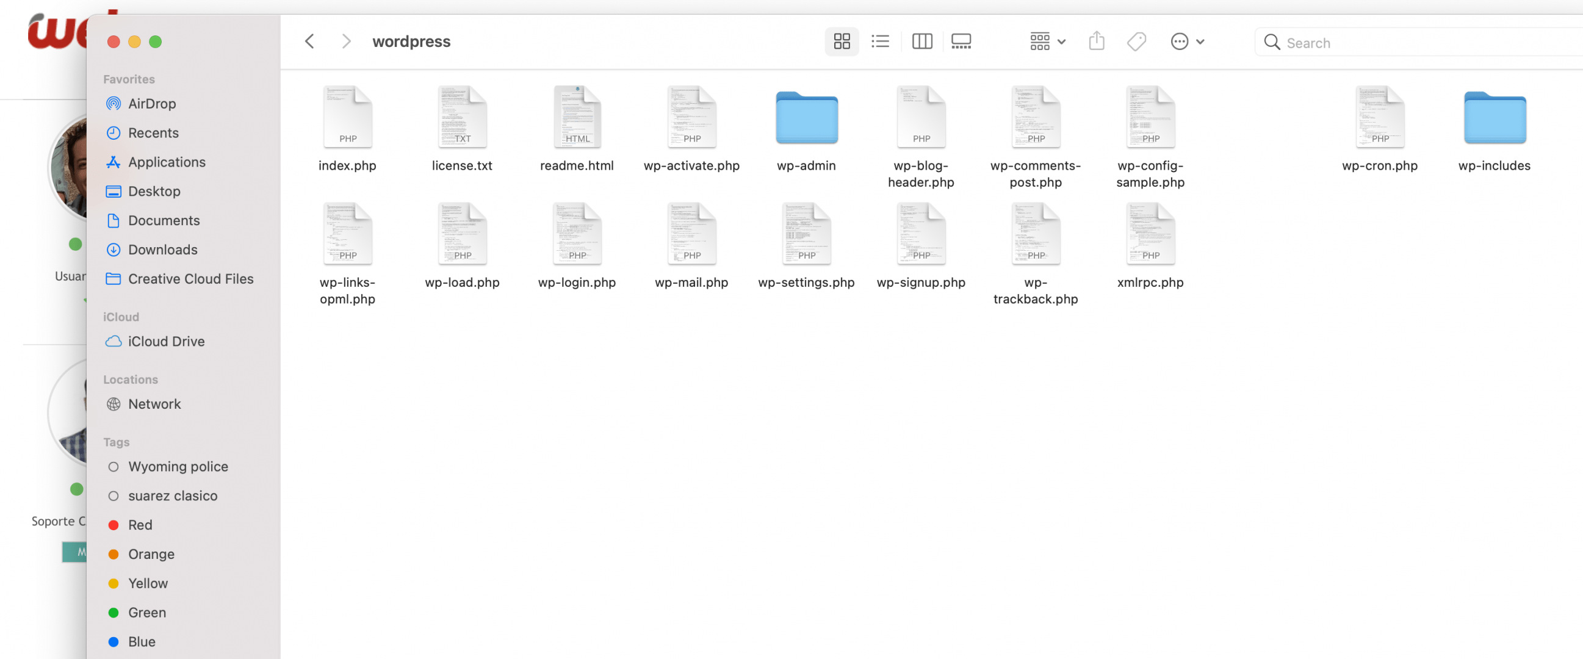1583x659 pixels.
Task: Select the suarez clasico tag
Action: tap(184, 496)
